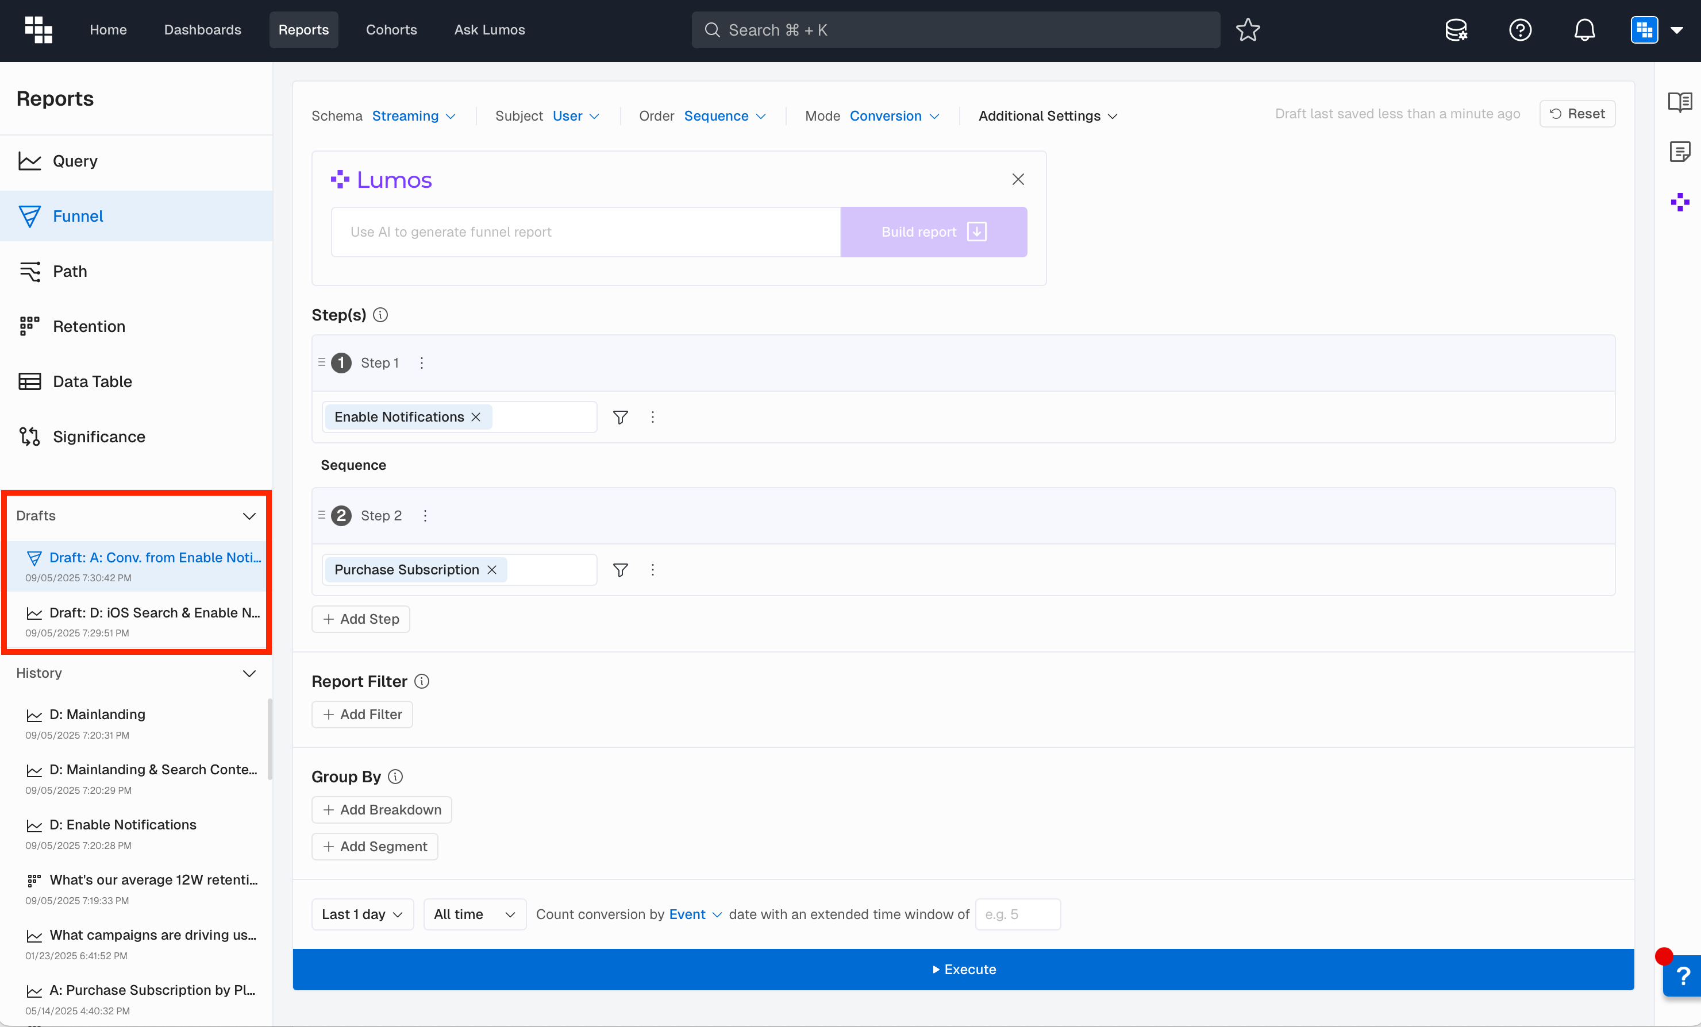The height and width of the screenshot is (1027, 1701).
Task: Click the favorites star icon
Action: tap(1248, 30)
